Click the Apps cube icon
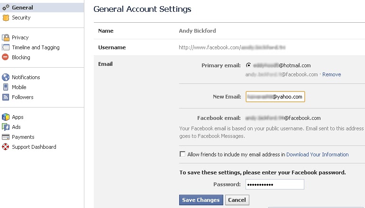Viewport: 365px width, 208px height. coord(6,117)
